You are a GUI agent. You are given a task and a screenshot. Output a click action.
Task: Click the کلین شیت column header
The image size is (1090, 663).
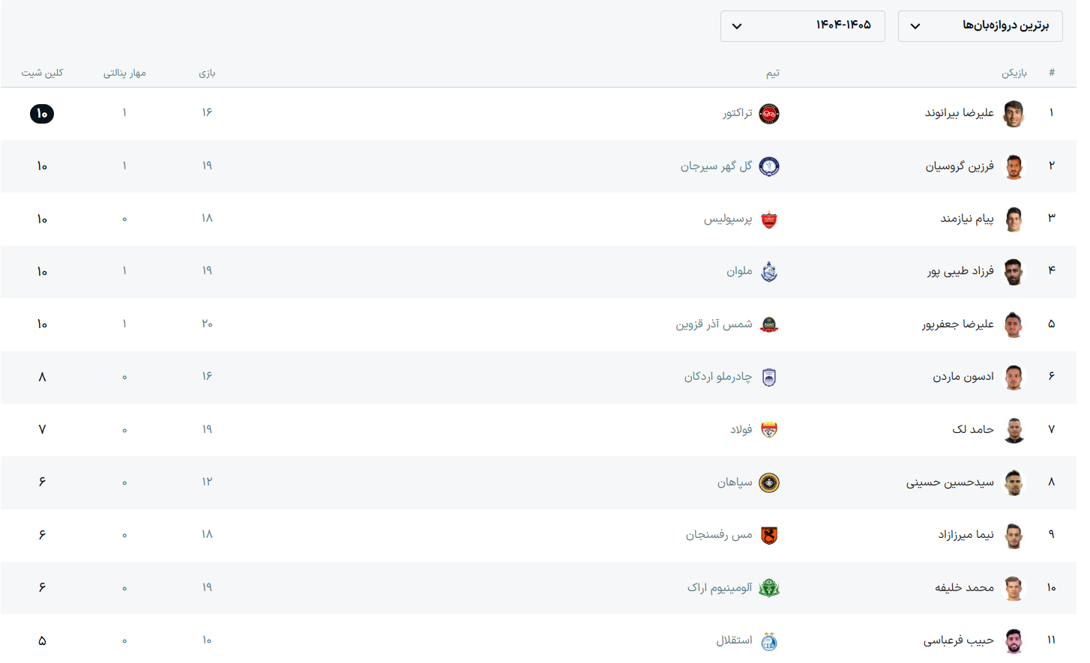pyautogui.click(x=42, y=73)
